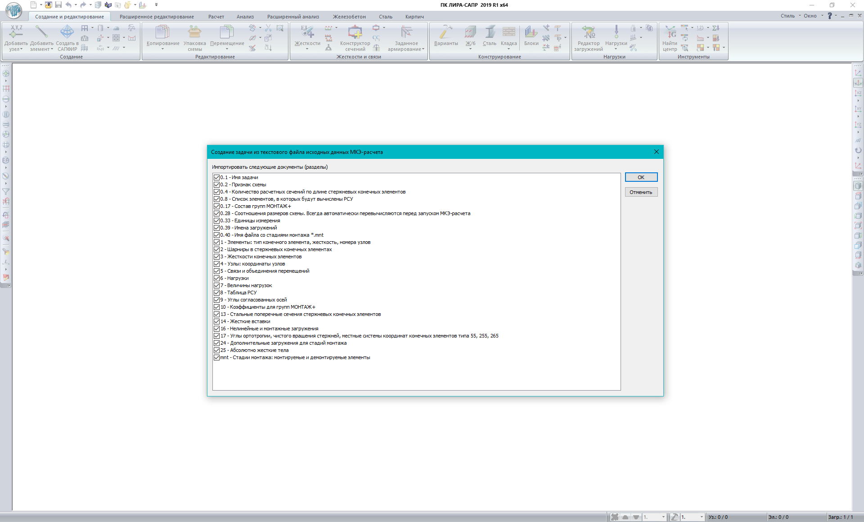Screen dimensions: 864x522
Task: Click the Жесткости ribbon icon
Action: tap(307, 32)
